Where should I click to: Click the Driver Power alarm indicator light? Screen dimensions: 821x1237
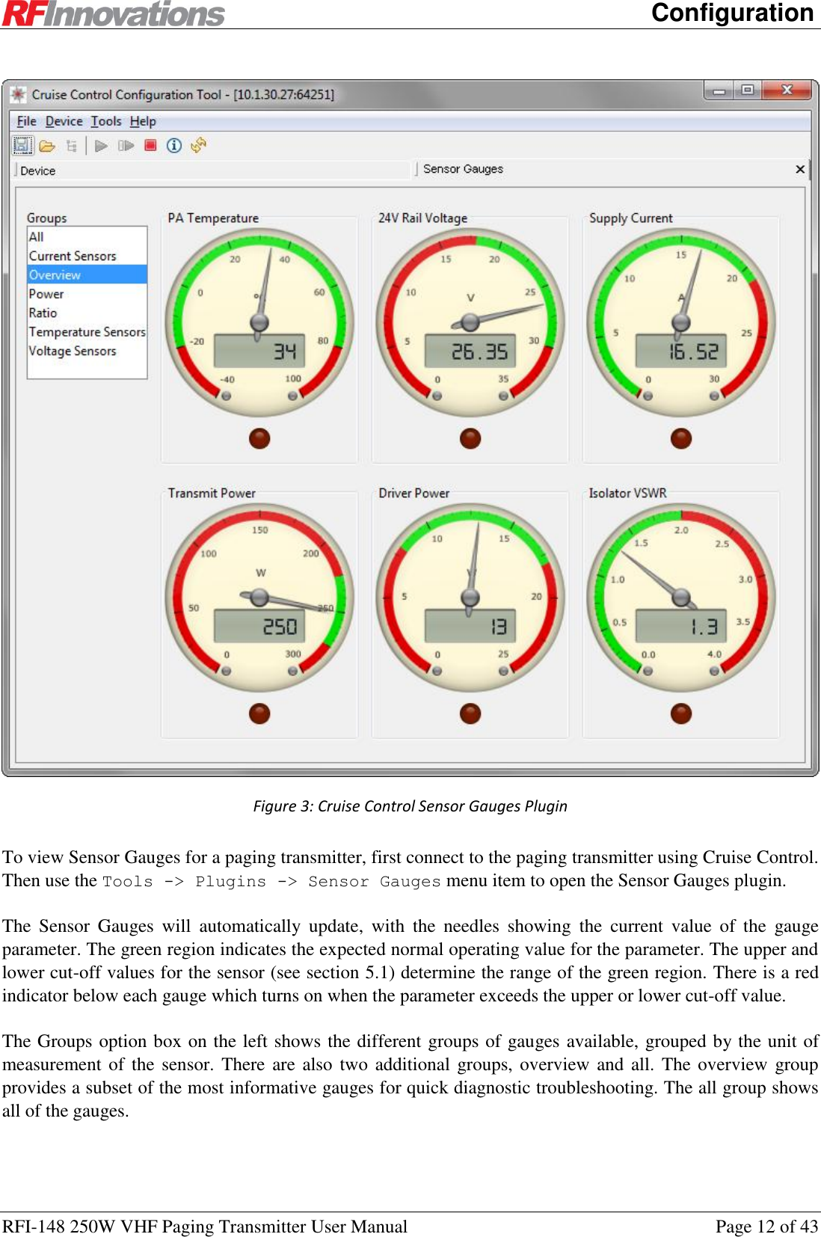(x=470, y=713)
